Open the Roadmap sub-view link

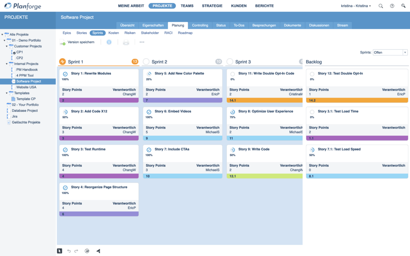click(x=185, y=33)
